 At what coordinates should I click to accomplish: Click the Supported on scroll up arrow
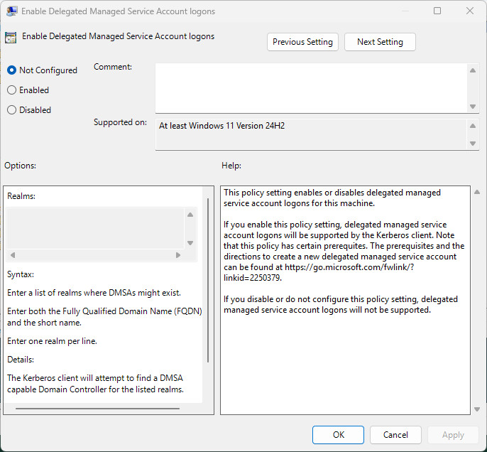tap(473, 126)
